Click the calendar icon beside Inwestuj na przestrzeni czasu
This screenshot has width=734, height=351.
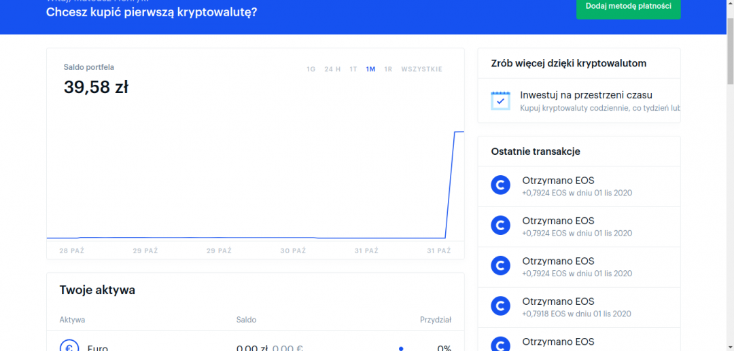500,100
